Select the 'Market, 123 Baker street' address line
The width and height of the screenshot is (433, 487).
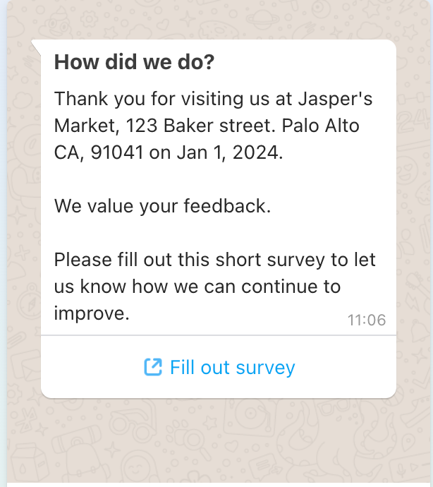point(165,126)
